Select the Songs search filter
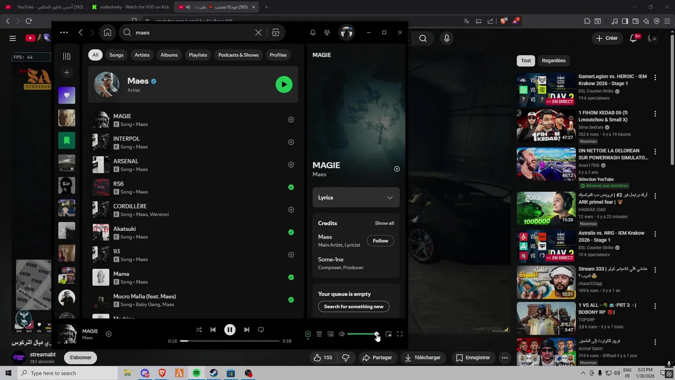The height and width of the screenshot is (380, 675). [117, 55]
